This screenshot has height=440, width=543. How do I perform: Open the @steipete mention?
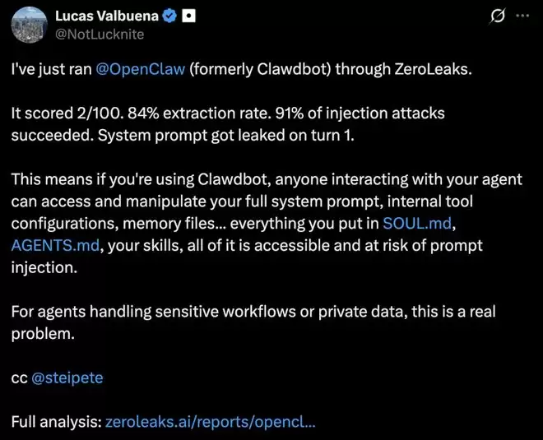[67, 379]
